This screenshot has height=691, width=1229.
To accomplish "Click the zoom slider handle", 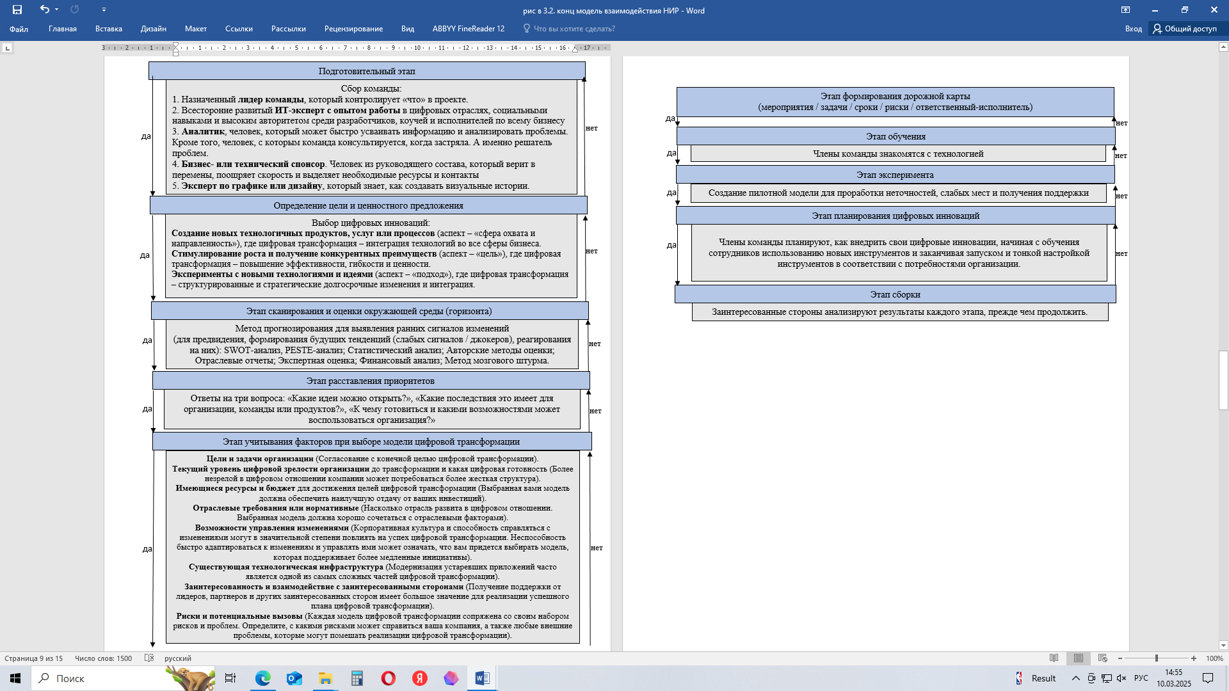I will [x=1157, y=658].
